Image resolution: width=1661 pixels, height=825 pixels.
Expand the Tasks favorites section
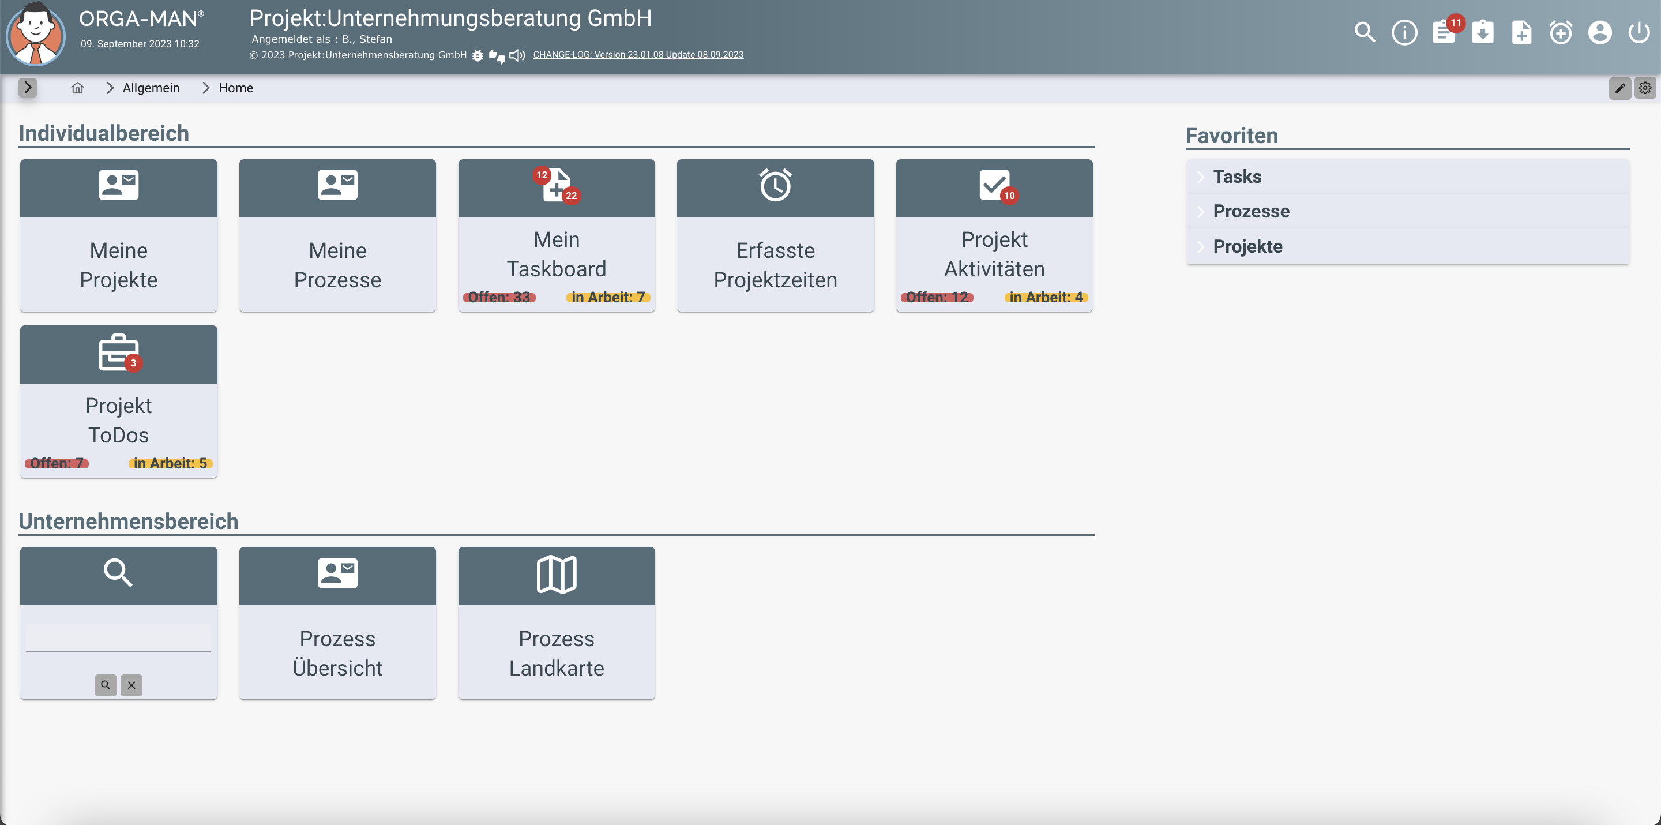[x=1236, y=177]
